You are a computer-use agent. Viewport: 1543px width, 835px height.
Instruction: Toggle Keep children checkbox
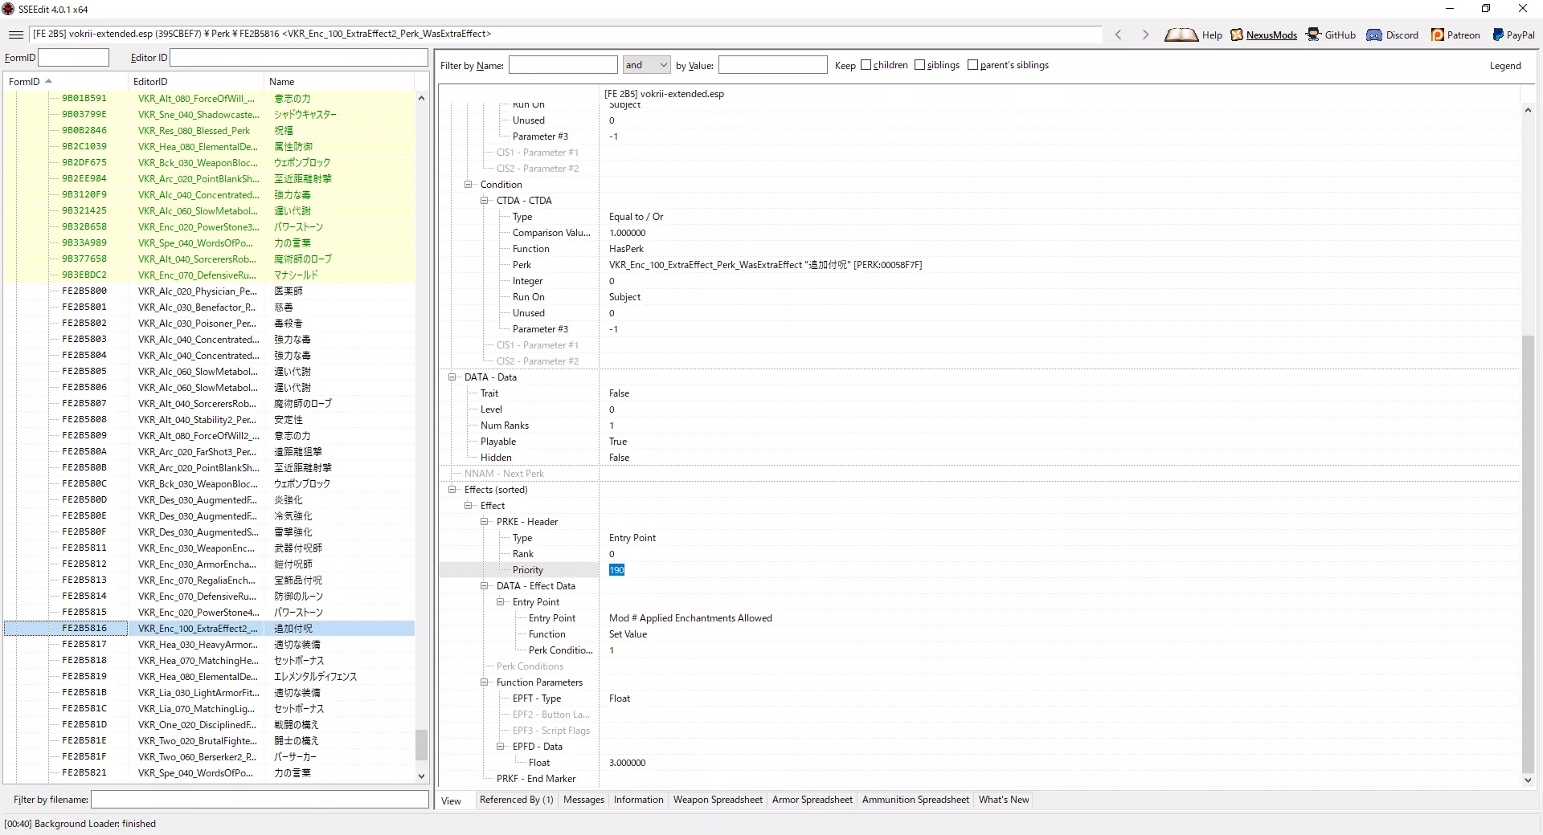(866, 65)
